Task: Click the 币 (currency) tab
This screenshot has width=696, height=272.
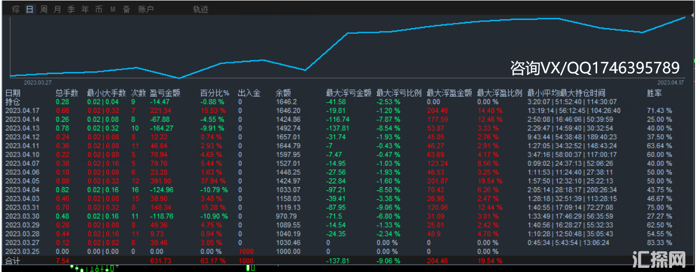Action: 99,9
